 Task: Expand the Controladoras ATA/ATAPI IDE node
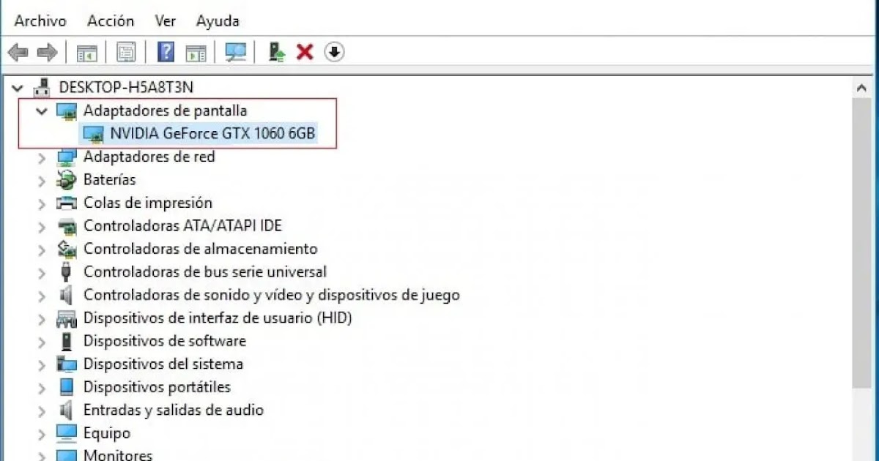[42, 225]
